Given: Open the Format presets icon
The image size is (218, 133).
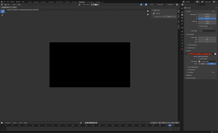Looking at the screenshot, I should pos(213,11).
